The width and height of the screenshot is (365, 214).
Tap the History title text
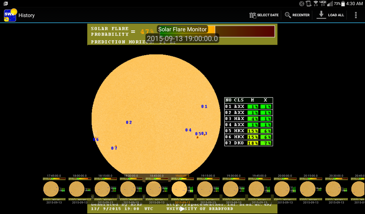click(27, 15)
